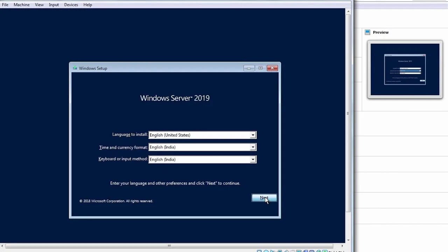Screen dimensions: 448x252
Task: Close the Windows Setup dialog
Action: pos(272,68)
